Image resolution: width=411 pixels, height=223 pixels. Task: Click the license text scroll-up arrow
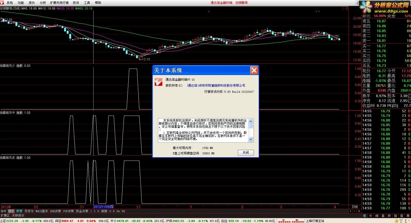251,121
